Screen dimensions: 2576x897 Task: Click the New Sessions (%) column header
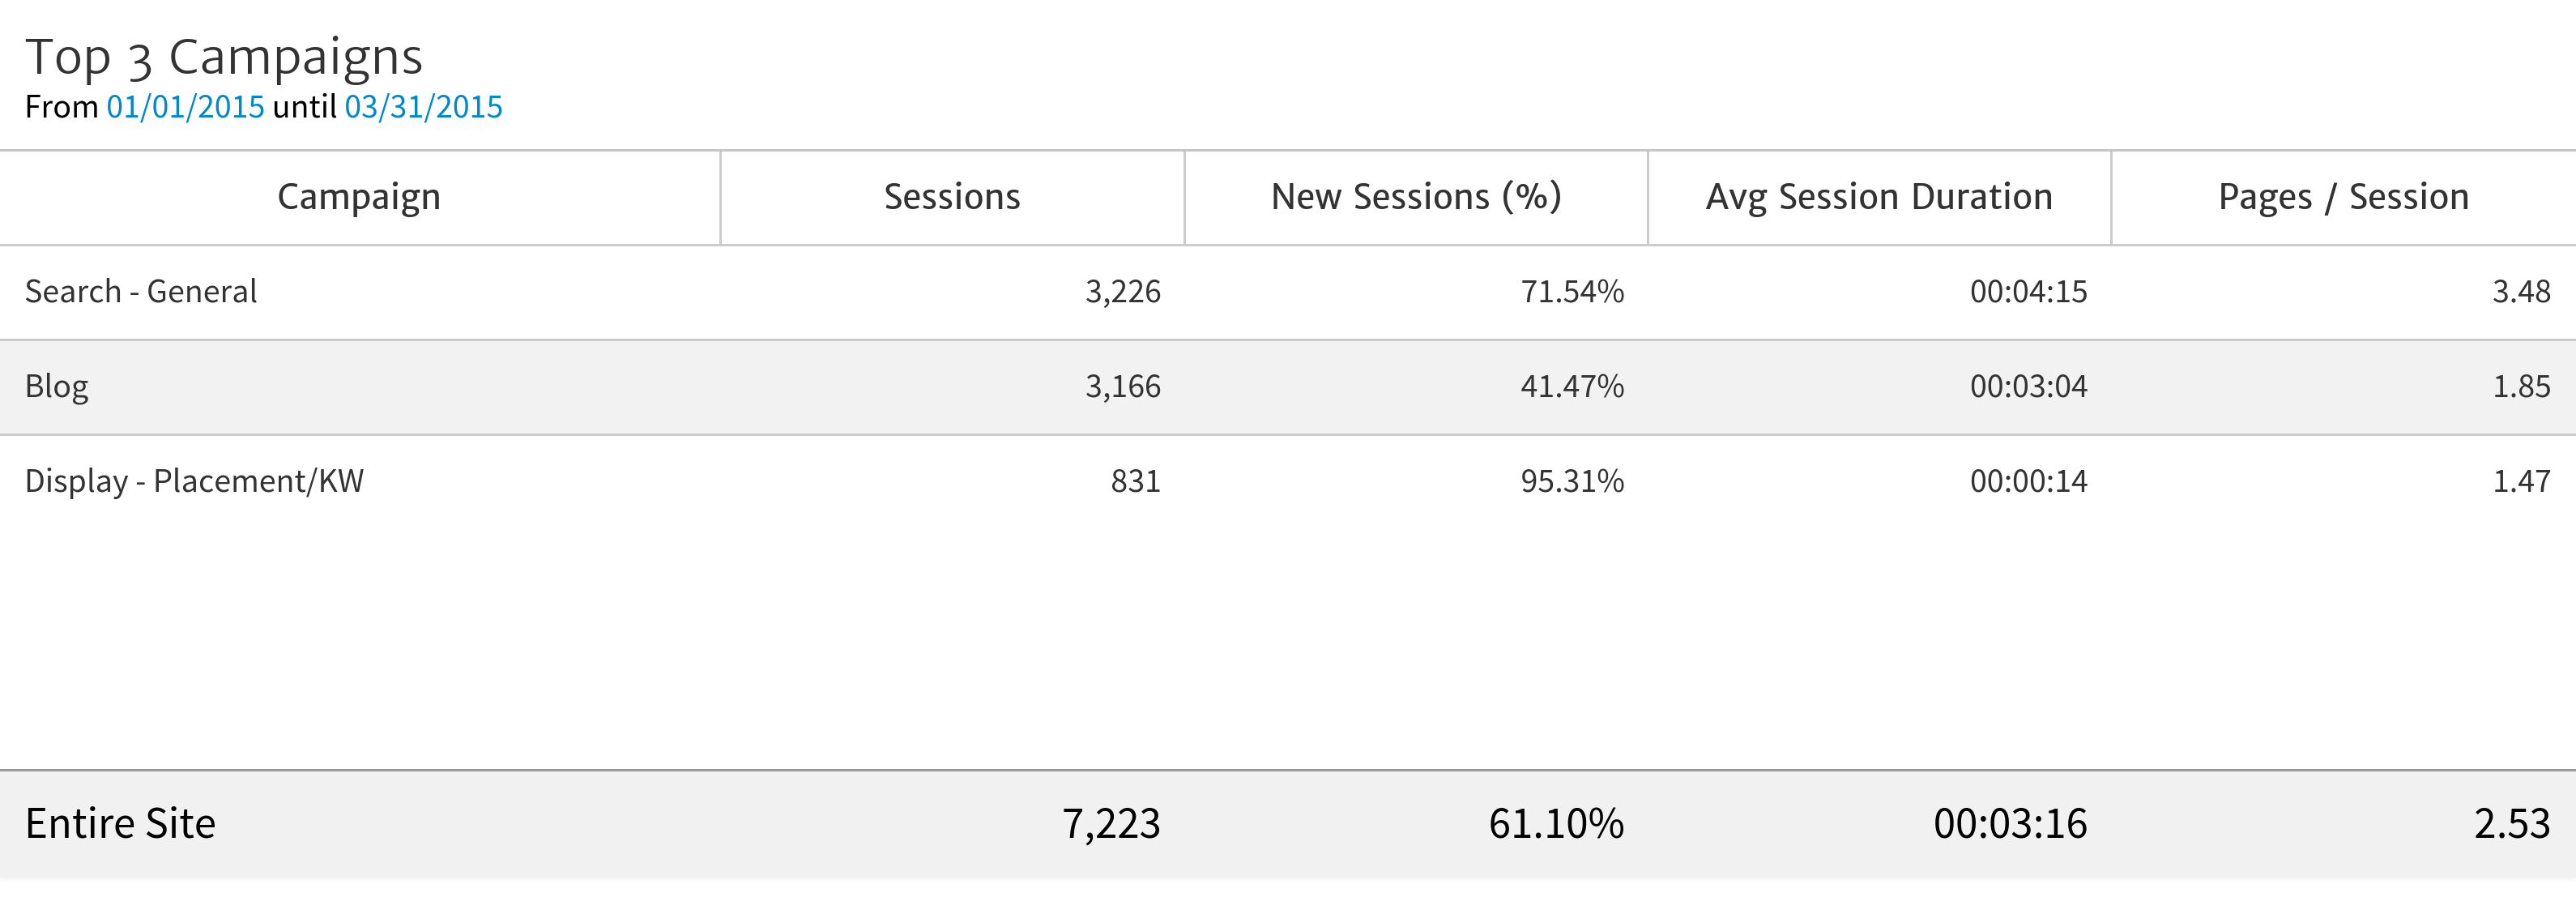coord(1415,197)
